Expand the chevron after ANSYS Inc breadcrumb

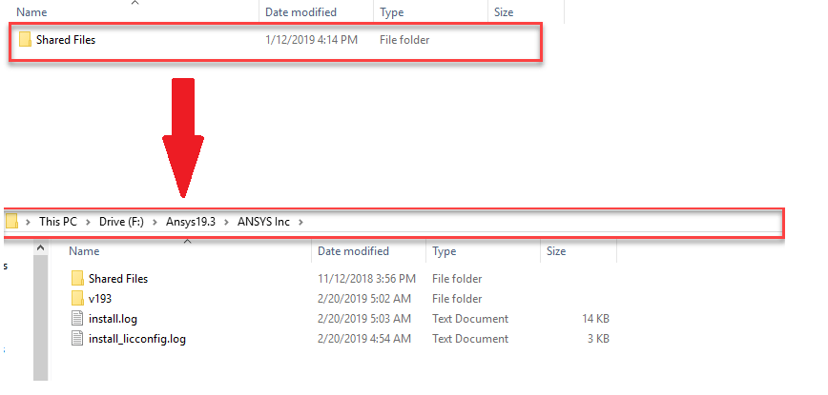(x=300, y=222)
